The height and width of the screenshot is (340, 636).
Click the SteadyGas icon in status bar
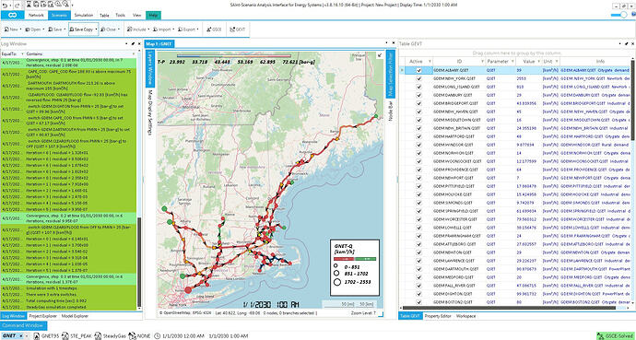[98, 336]
